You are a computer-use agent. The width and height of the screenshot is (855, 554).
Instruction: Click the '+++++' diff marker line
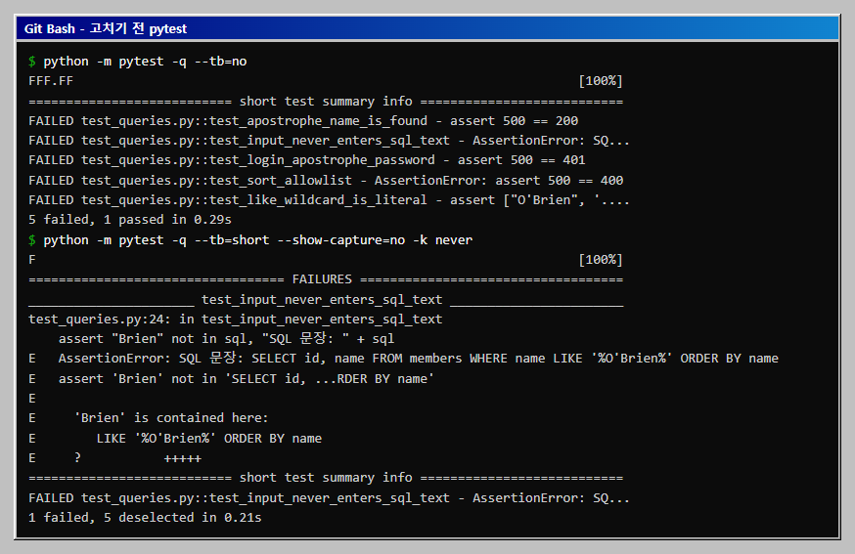pos(115,458)
